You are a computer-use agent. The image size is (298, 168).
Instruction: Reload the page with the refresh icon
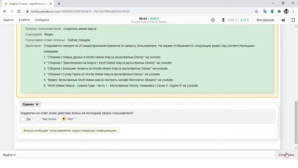19,11
